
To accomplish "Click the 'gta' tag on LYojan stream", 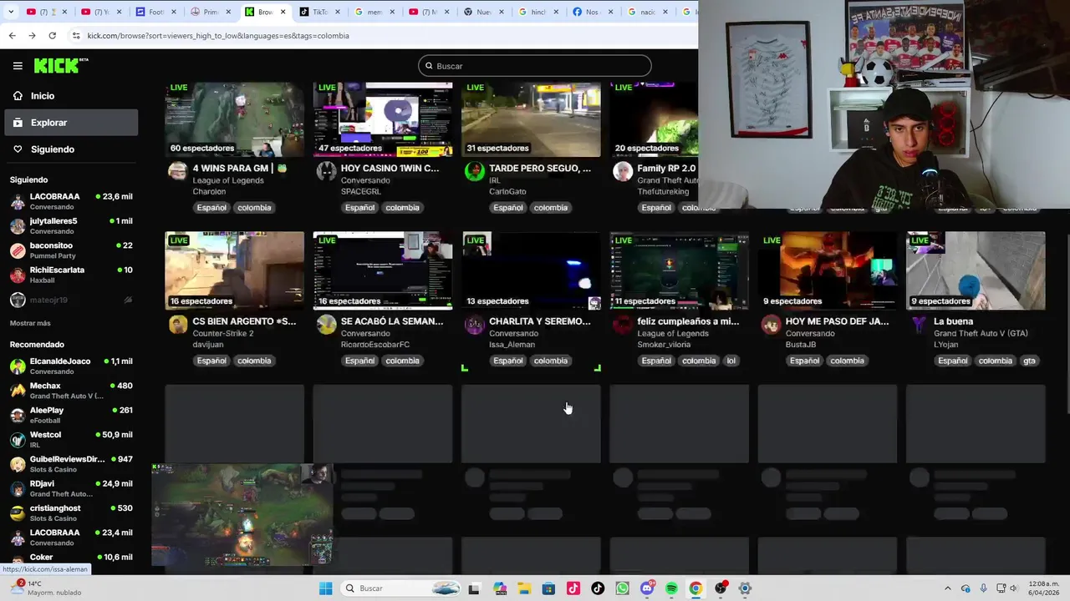I will [1029, 361].
